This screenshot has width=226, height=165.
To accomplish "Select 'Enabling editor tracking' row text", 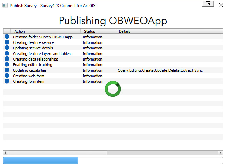I will pos(32,65).
